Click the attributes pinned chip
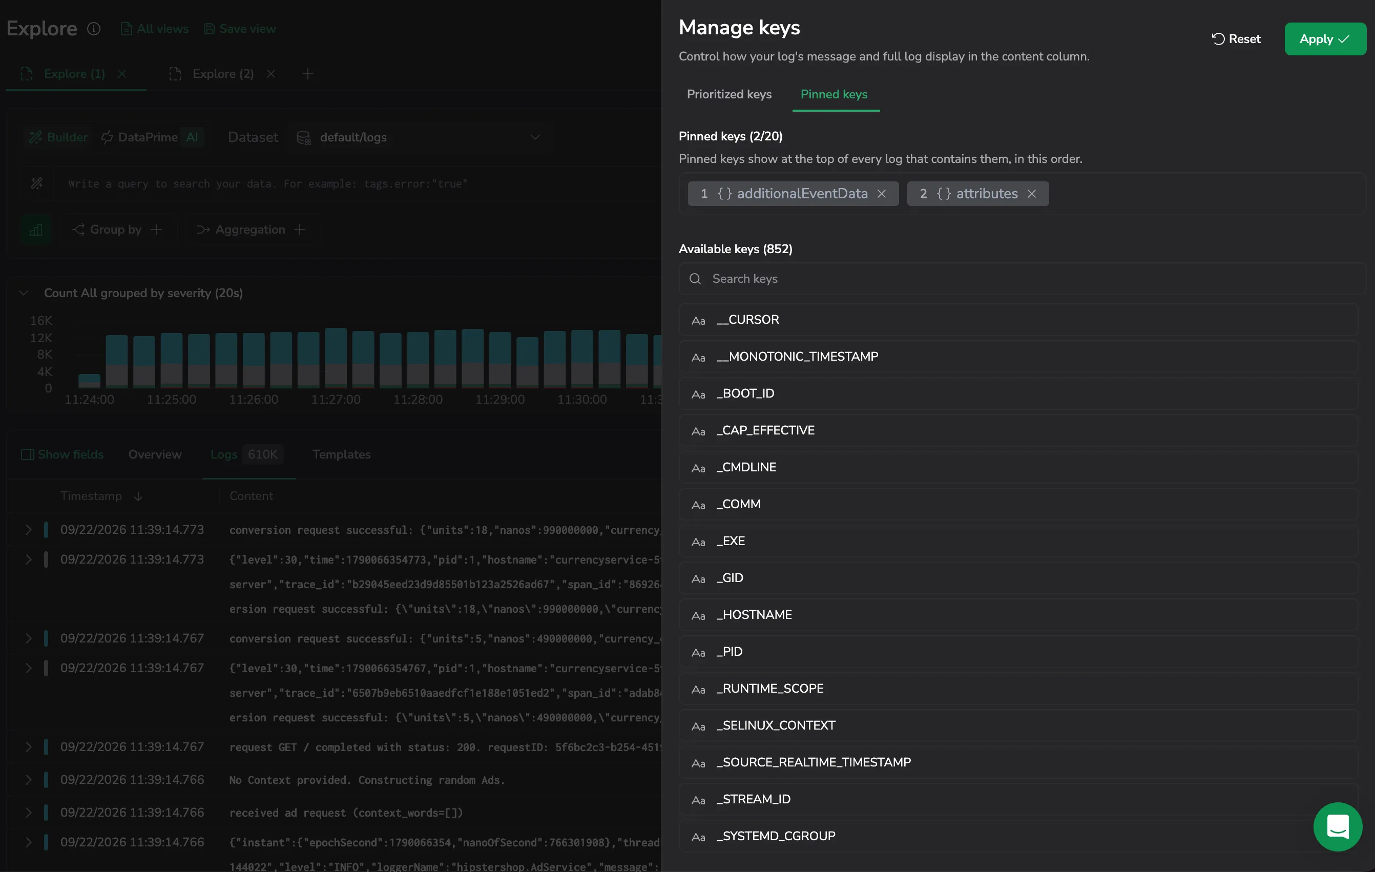Viewport: 1375px width, 872px height. tap(977, 194)
